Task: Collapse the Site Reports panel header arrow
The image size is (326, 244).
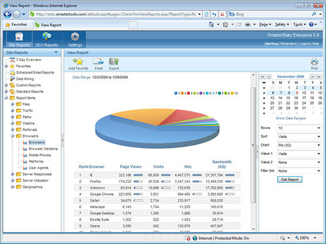Action: (x=56, y=52)
